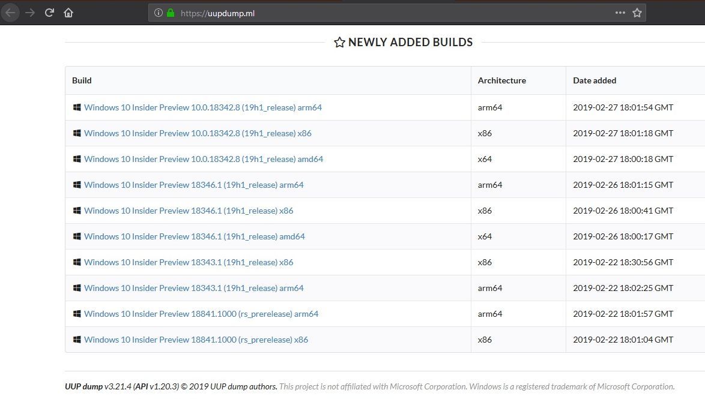Bookmark this page with the star icon
This screenshot has height=399, width=705.
[637, 13]
